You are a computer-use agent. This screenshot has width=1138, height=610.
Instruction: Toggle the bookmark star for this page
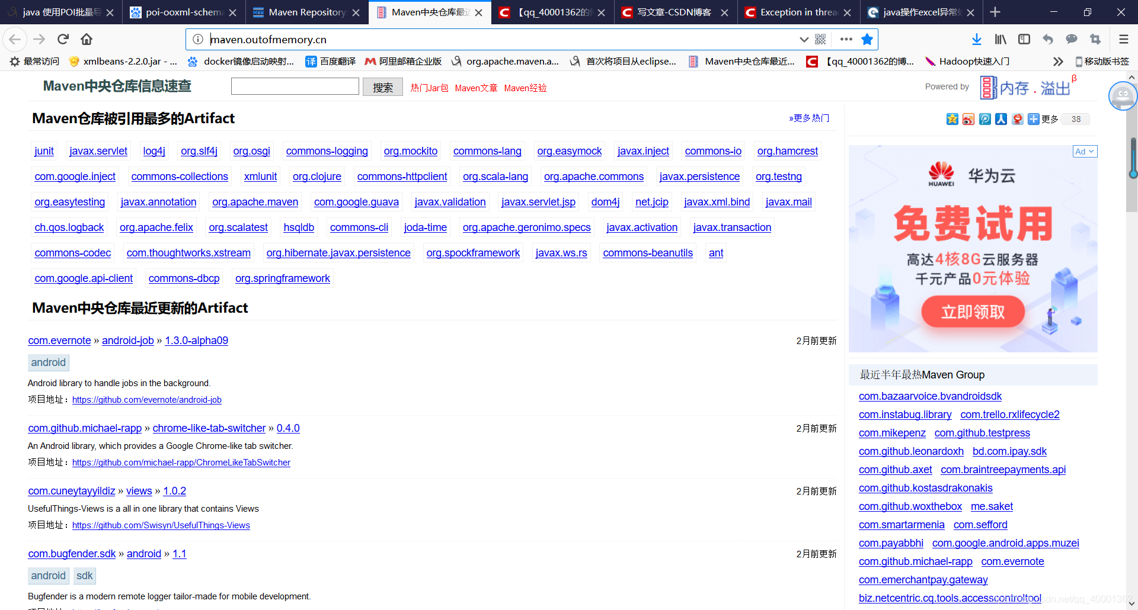(867, 39)
